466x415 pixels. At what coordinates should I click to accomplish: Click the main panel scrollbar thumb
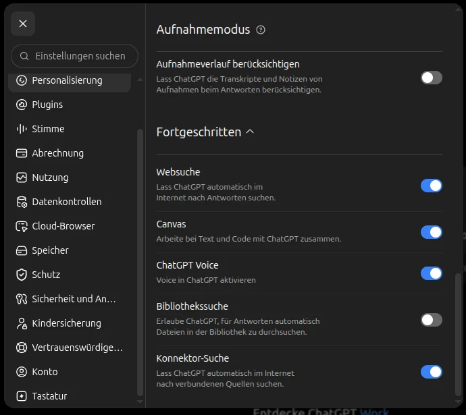click(459, 335)
